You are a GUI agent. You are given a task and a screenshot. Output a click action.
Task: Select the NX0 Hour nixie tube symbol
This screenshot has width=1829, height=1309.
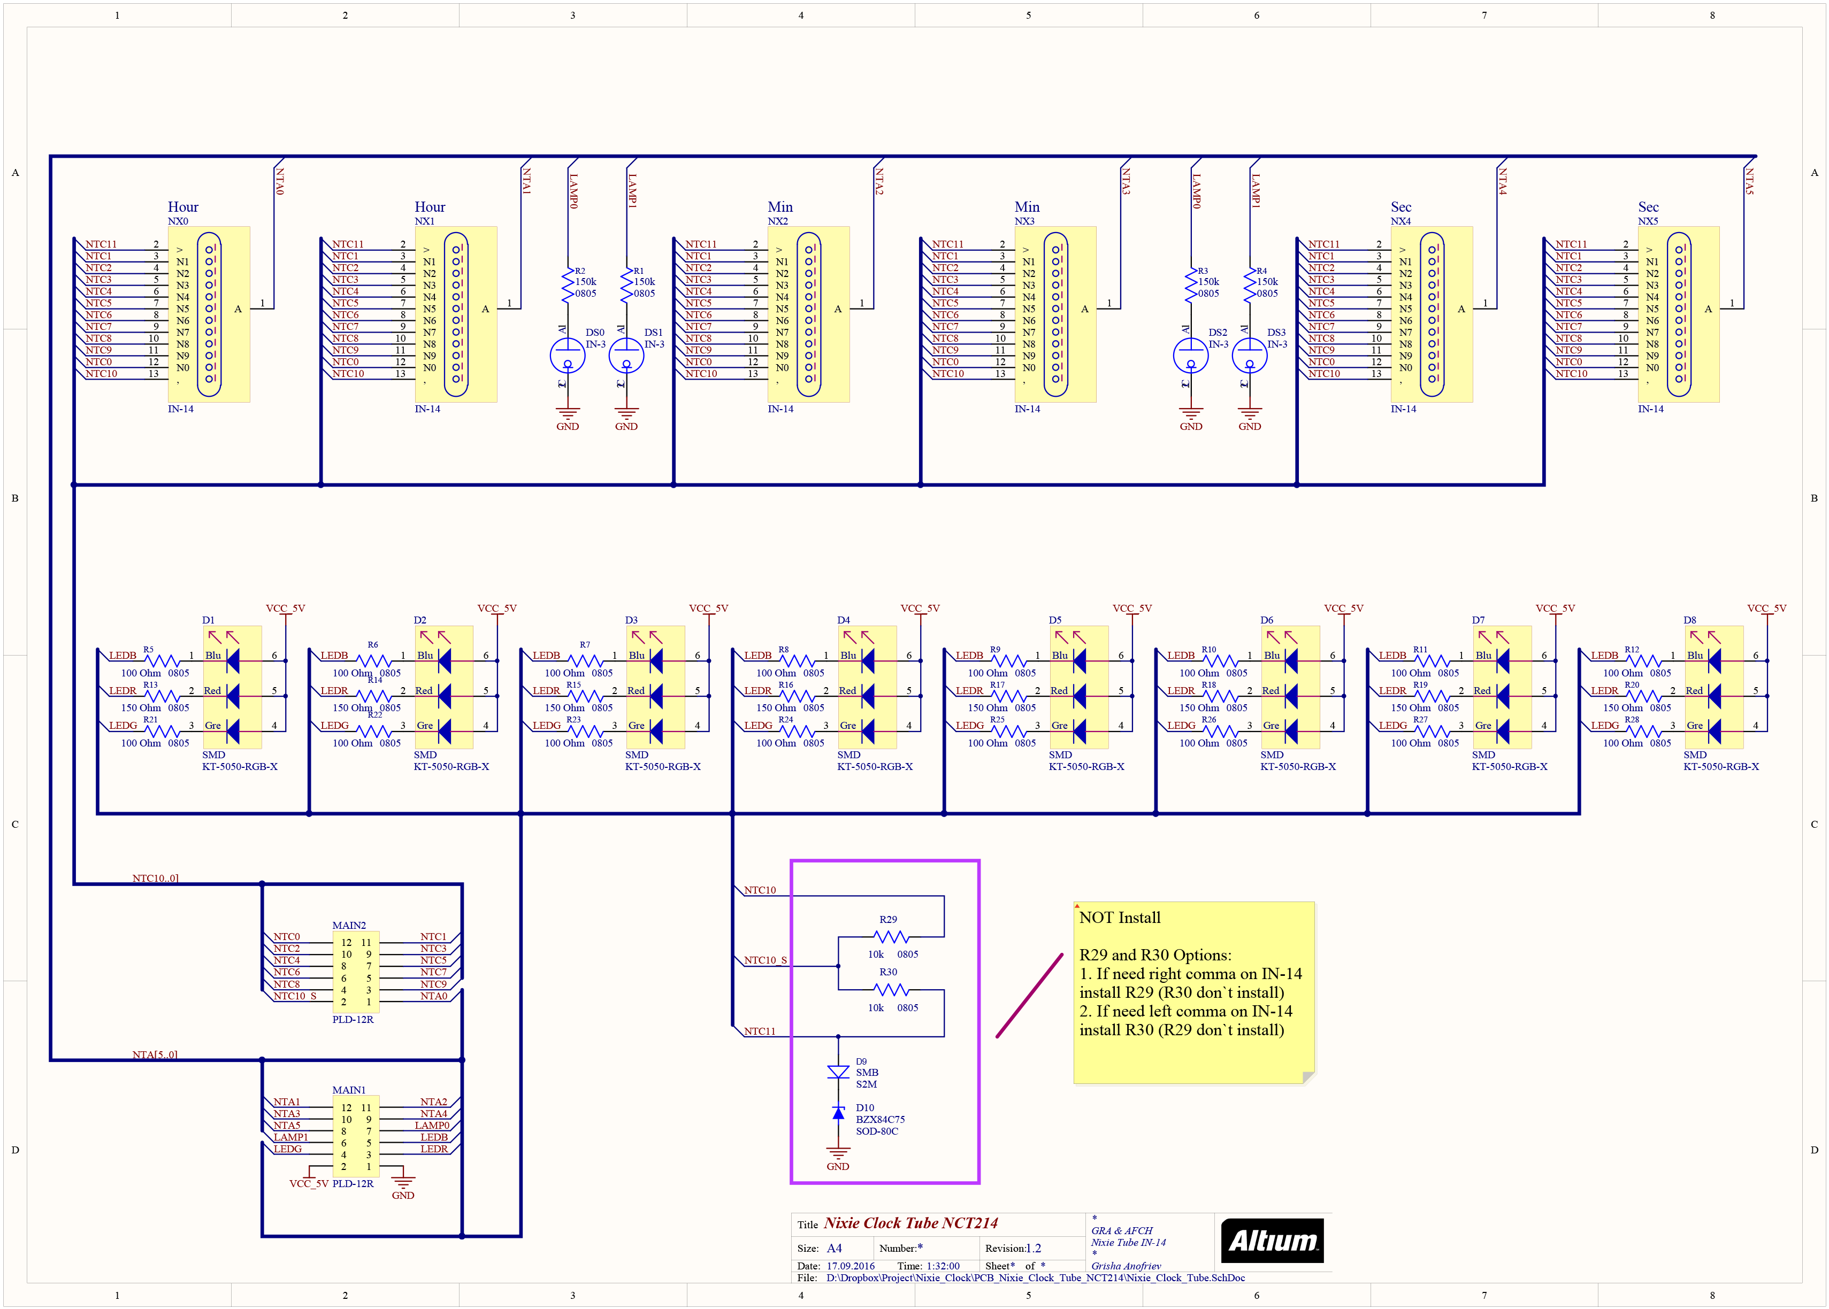click(209, 314)
